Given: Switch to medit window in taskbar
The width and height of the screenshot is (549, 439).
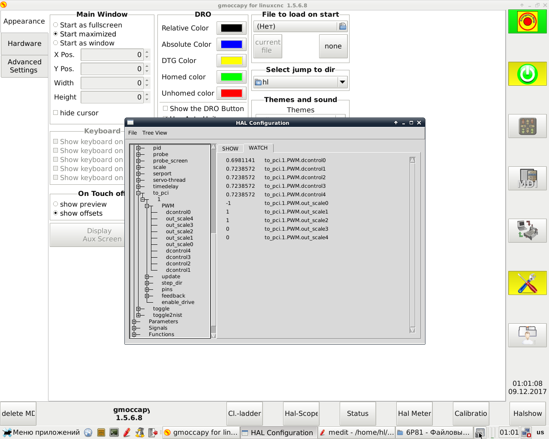Looking at the screenshot, I should tap(357, 433).
